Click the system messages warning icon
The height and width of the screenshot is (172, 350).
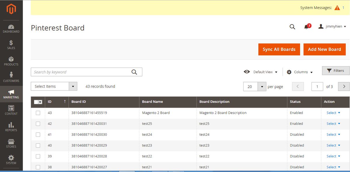click(x=337, y=8)
